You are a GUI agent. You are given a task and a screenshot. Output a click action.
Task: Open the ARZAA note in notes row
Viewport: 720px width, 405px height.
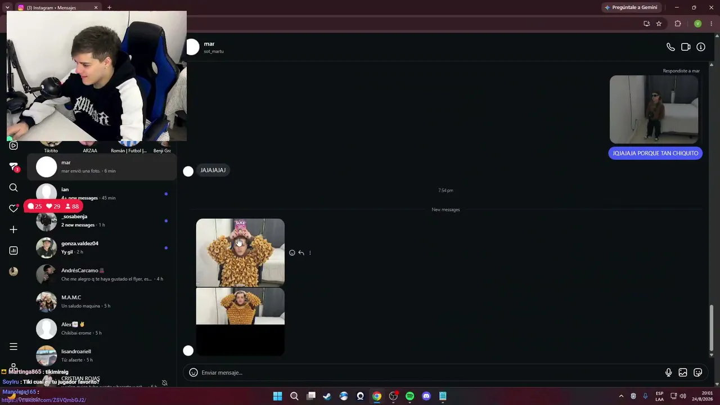click(90, 146)
